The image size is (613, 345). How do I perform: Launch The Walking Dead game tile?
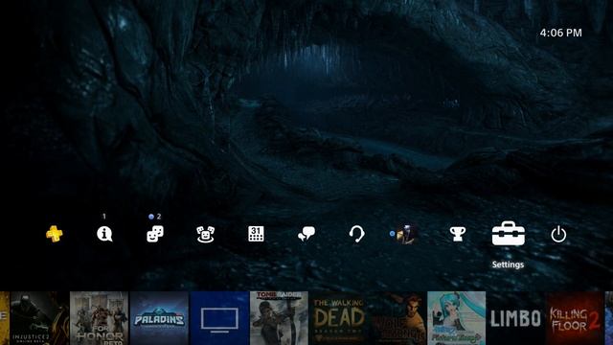(x=338, y=318)
